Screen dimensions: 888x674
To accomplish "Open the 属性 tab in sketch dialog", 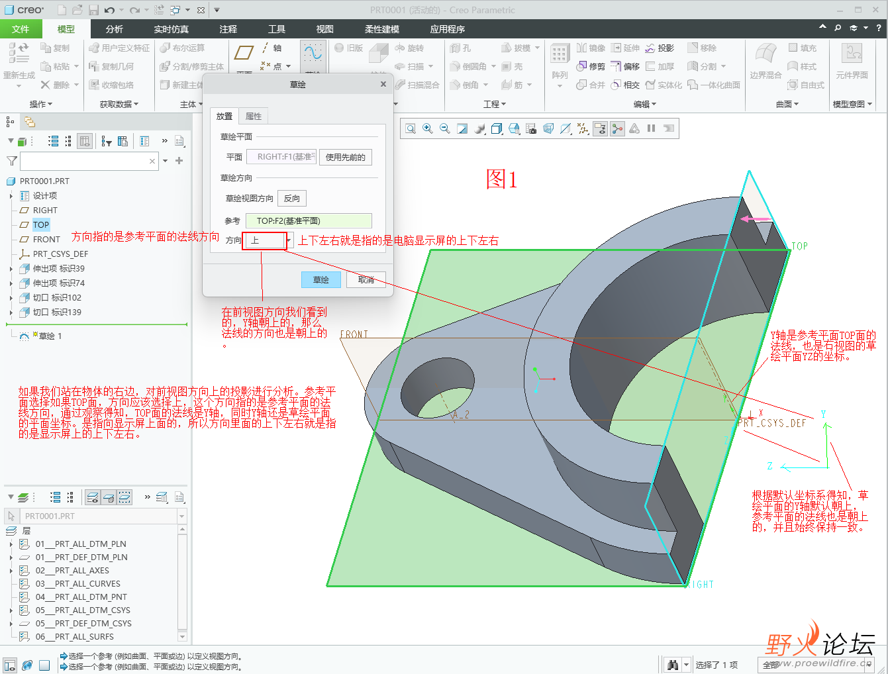I will (x=254, y=116).
